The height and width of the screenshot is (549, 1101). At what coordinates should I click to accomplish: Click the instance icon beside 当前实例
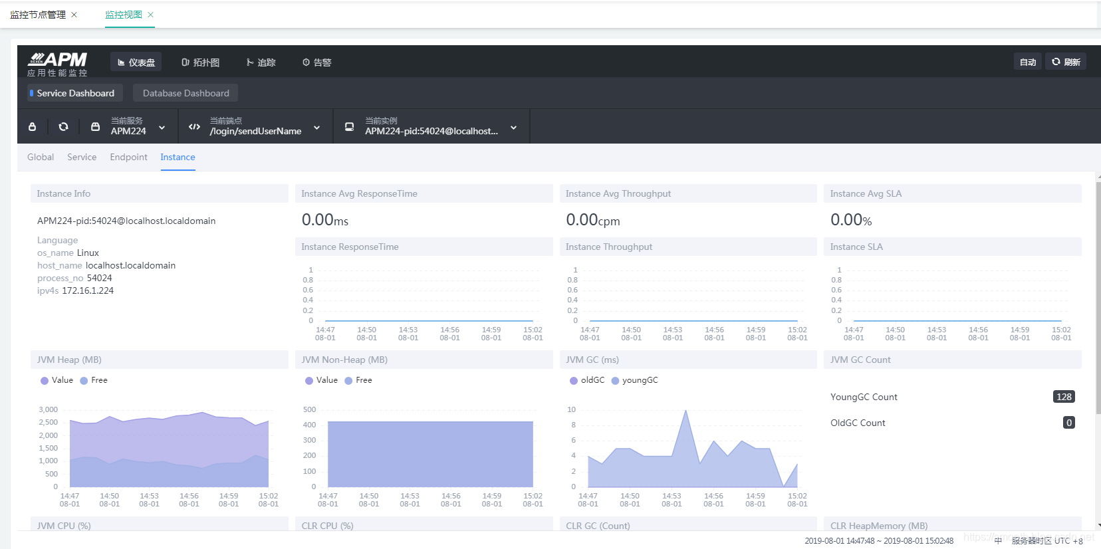349,126
